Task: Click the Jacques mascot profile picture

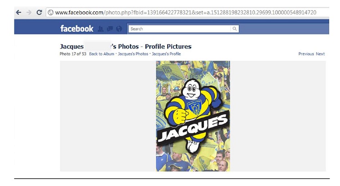Action: click(x=193, y=116)
